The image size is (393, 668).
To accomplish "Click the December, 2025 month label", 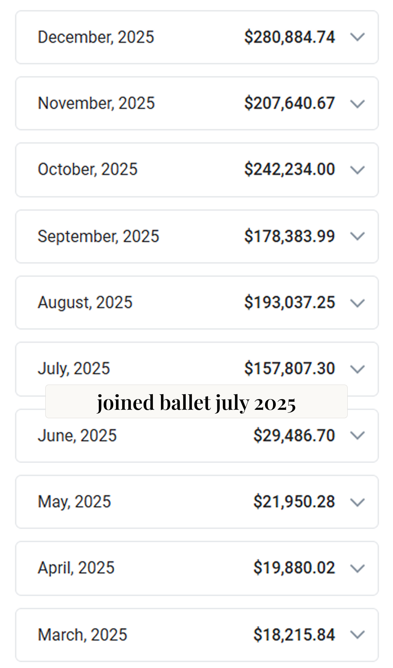I will tap(96, 37).
